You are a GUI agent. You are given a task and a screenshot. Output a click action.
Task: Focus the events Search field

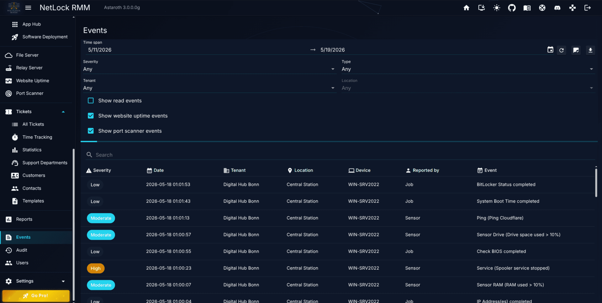340,155
